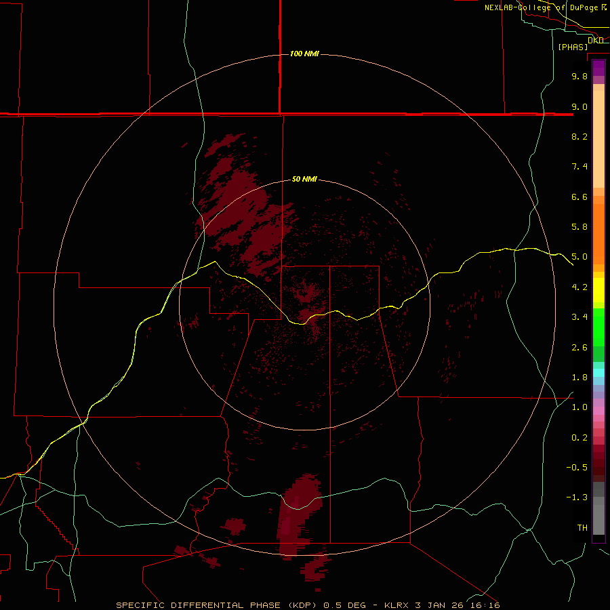Click the 9.0 scale value

point(579,106)
